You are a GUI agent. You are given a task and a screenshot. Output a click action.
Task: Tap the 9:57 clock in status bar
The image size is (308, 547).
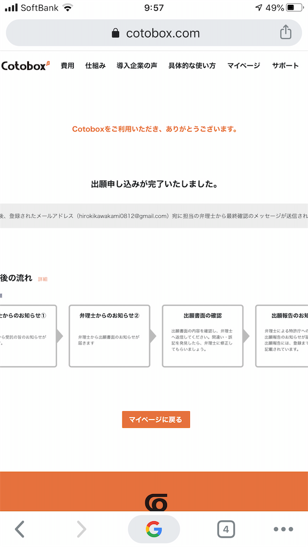(x=154, y=7)
